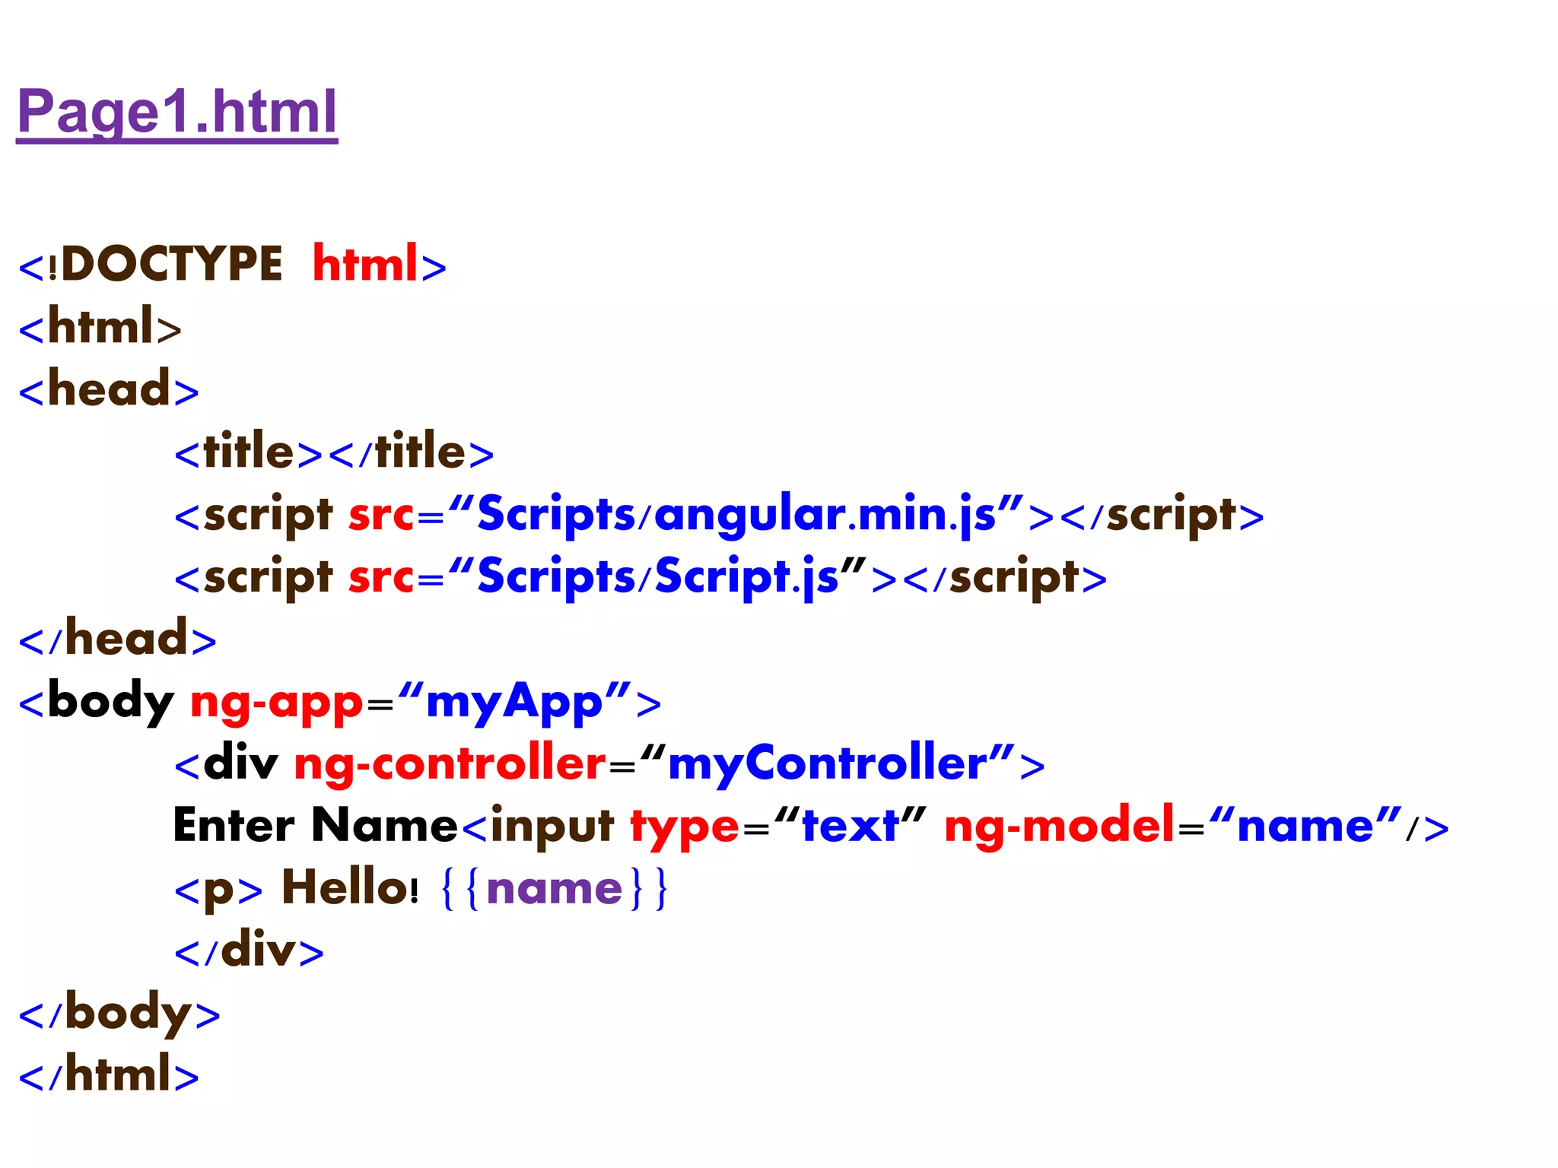The width and height of the screenshot is (1558, 1168).
Task: Click the div ng-controller="myController" line
Action: (609, 765)
